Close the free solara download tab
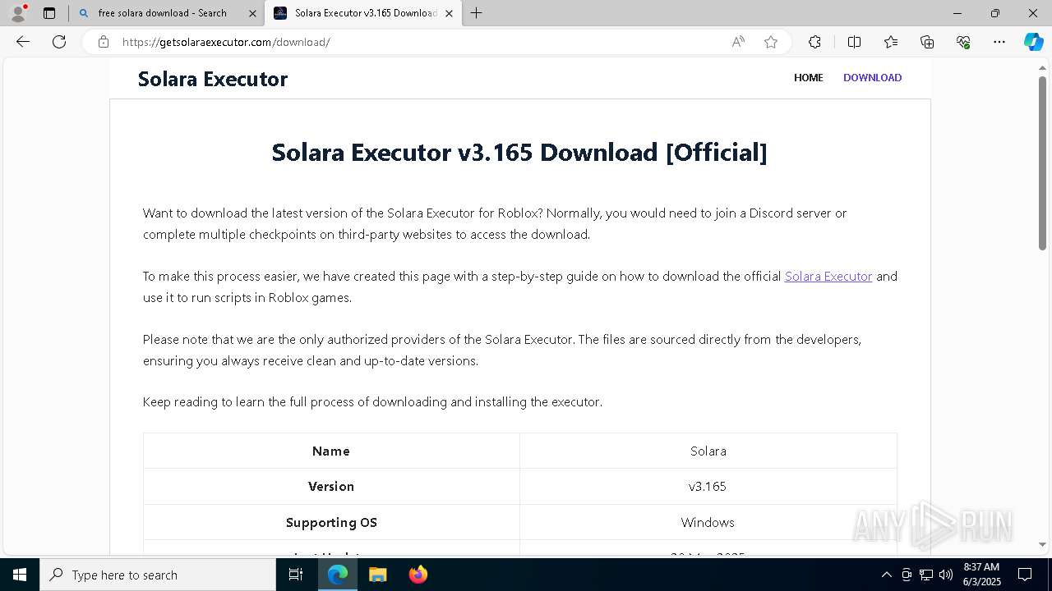 click(x=252, y=13)
